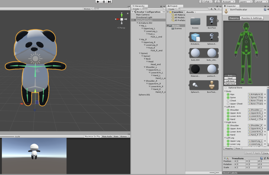This screenshot has height=175, width=269.
Task: Select Sphere.001 in the Hierarchy
Action: pos(144,95)
